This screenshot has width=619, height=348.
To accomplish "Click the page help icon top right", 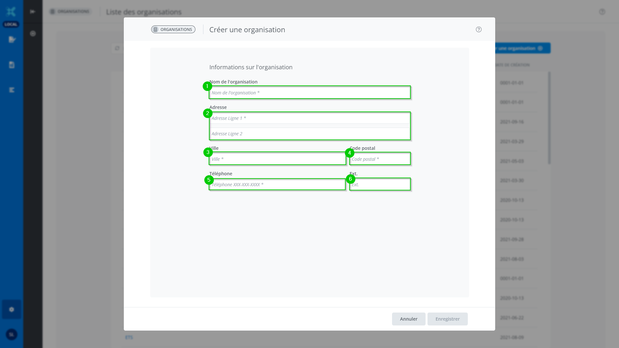I will (602, 12).
